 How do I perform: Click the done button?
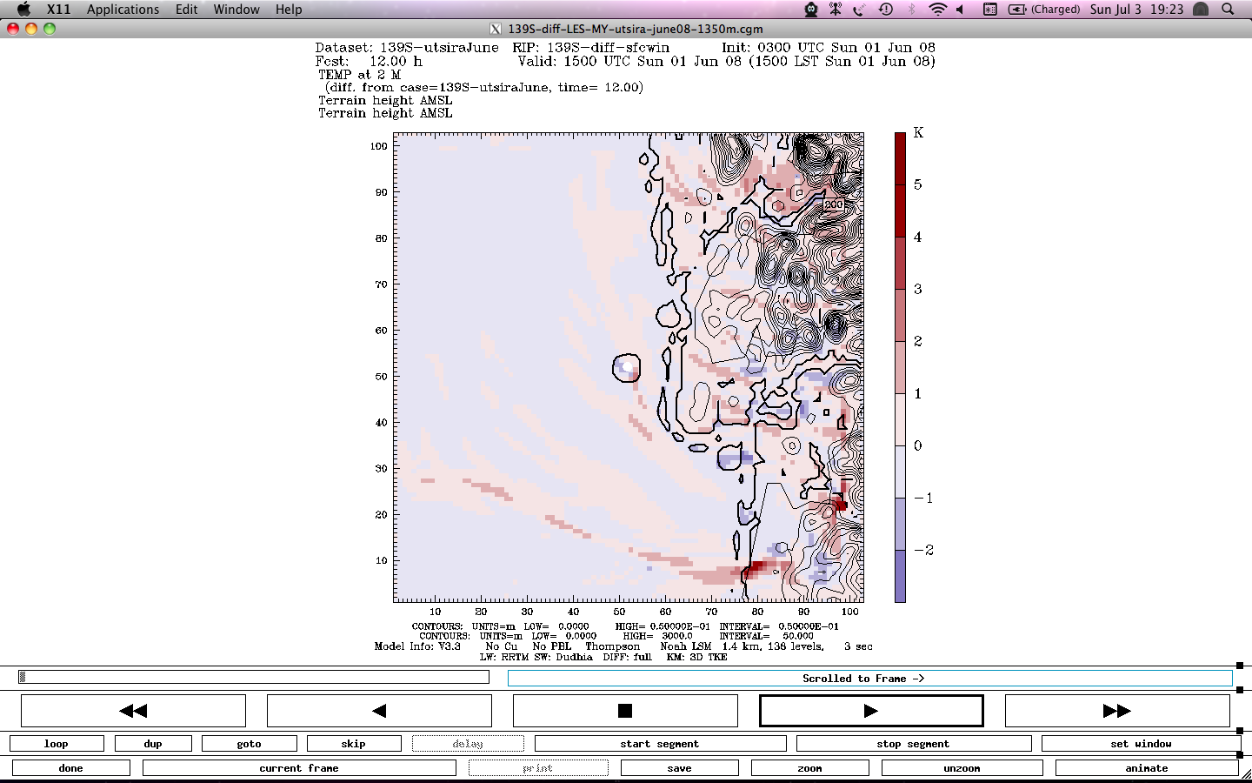(x=71, y=768)
